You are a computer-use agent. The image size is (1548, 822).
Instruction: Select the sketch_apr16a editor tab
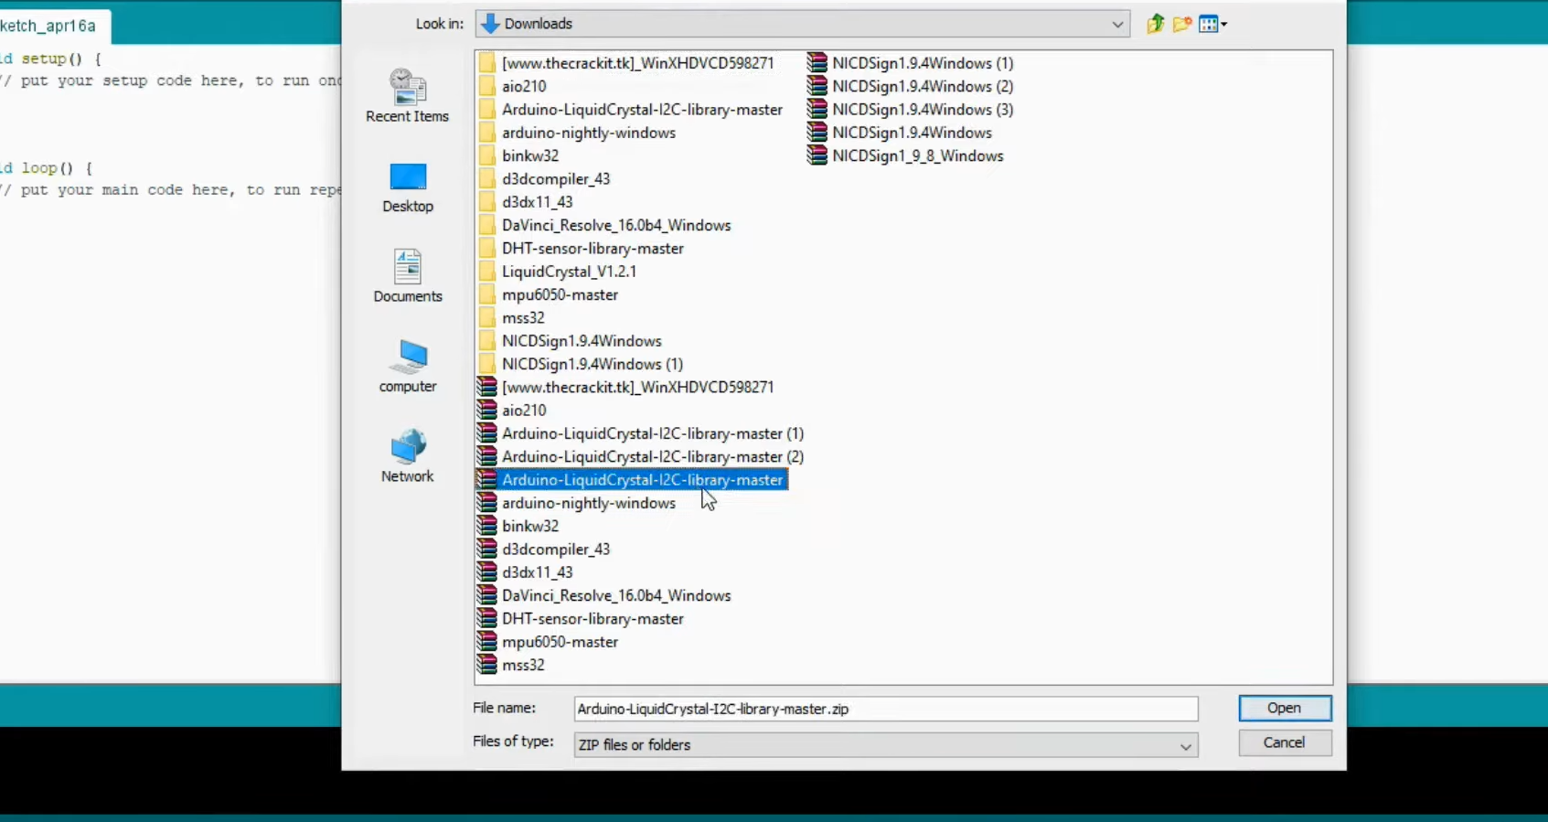tap(50, 26)
